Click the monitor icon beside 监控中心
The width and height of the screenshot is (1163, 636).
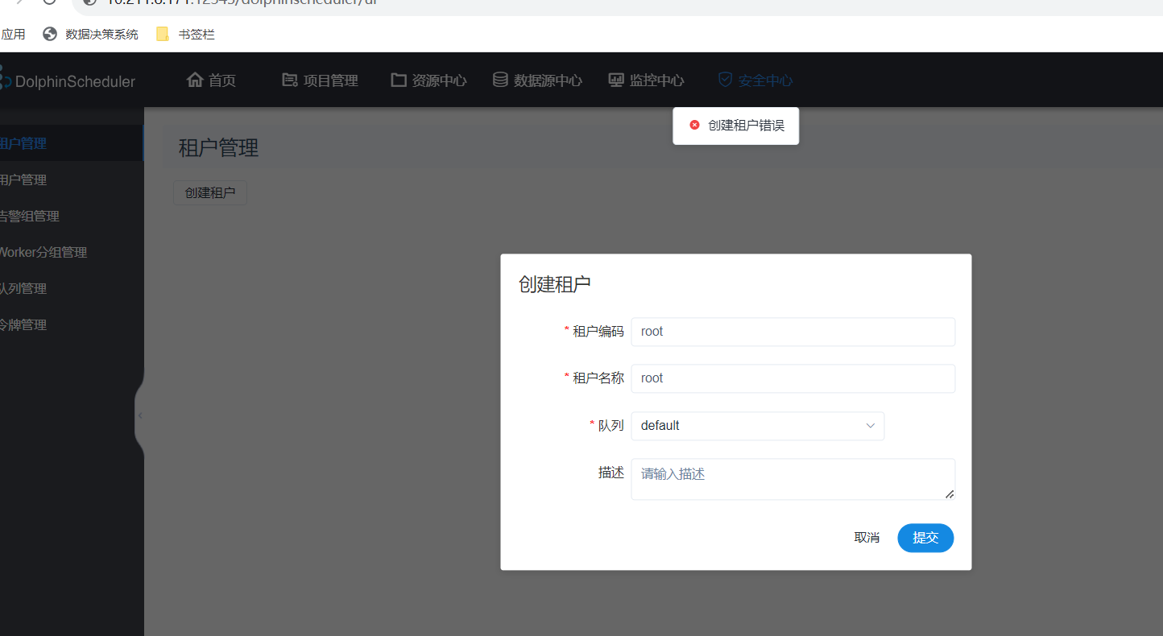616,80
